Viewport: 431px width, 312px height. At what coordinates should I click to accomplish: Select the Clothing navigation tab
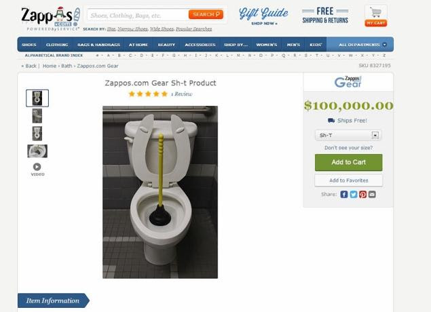(x=57, y=45)
